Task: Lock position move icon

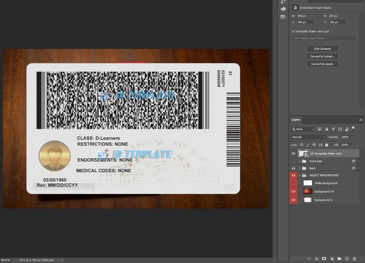Action: [x=314, y=145]
